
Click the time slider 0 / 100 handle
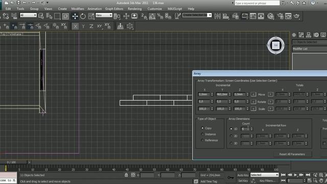[x=14, y=162]
